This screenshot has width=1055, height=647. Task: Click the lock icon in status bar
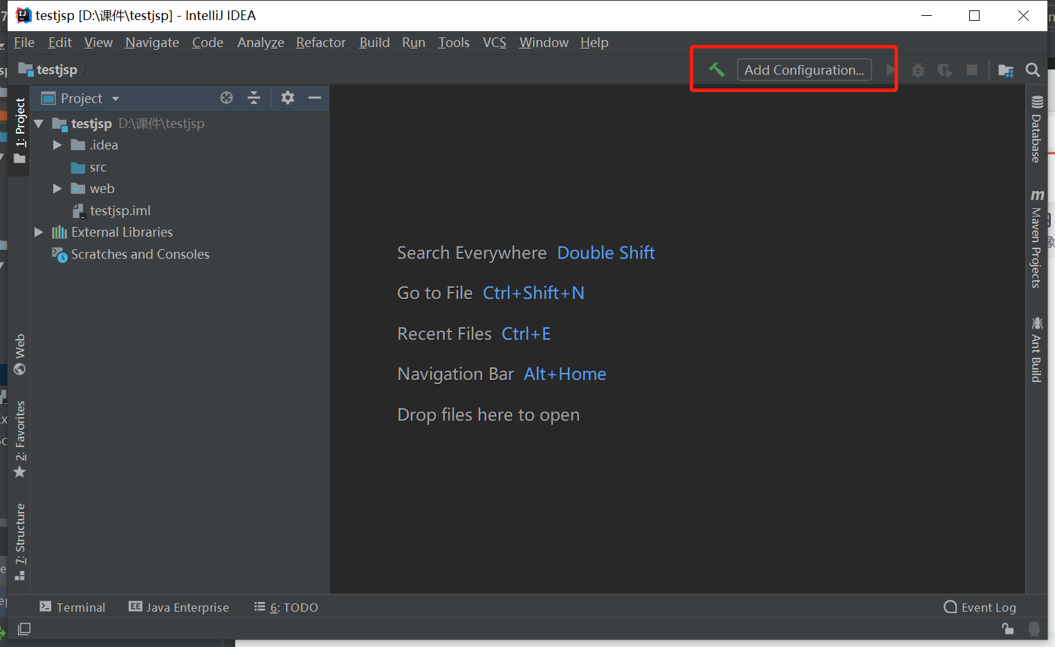coord(1008,628)
